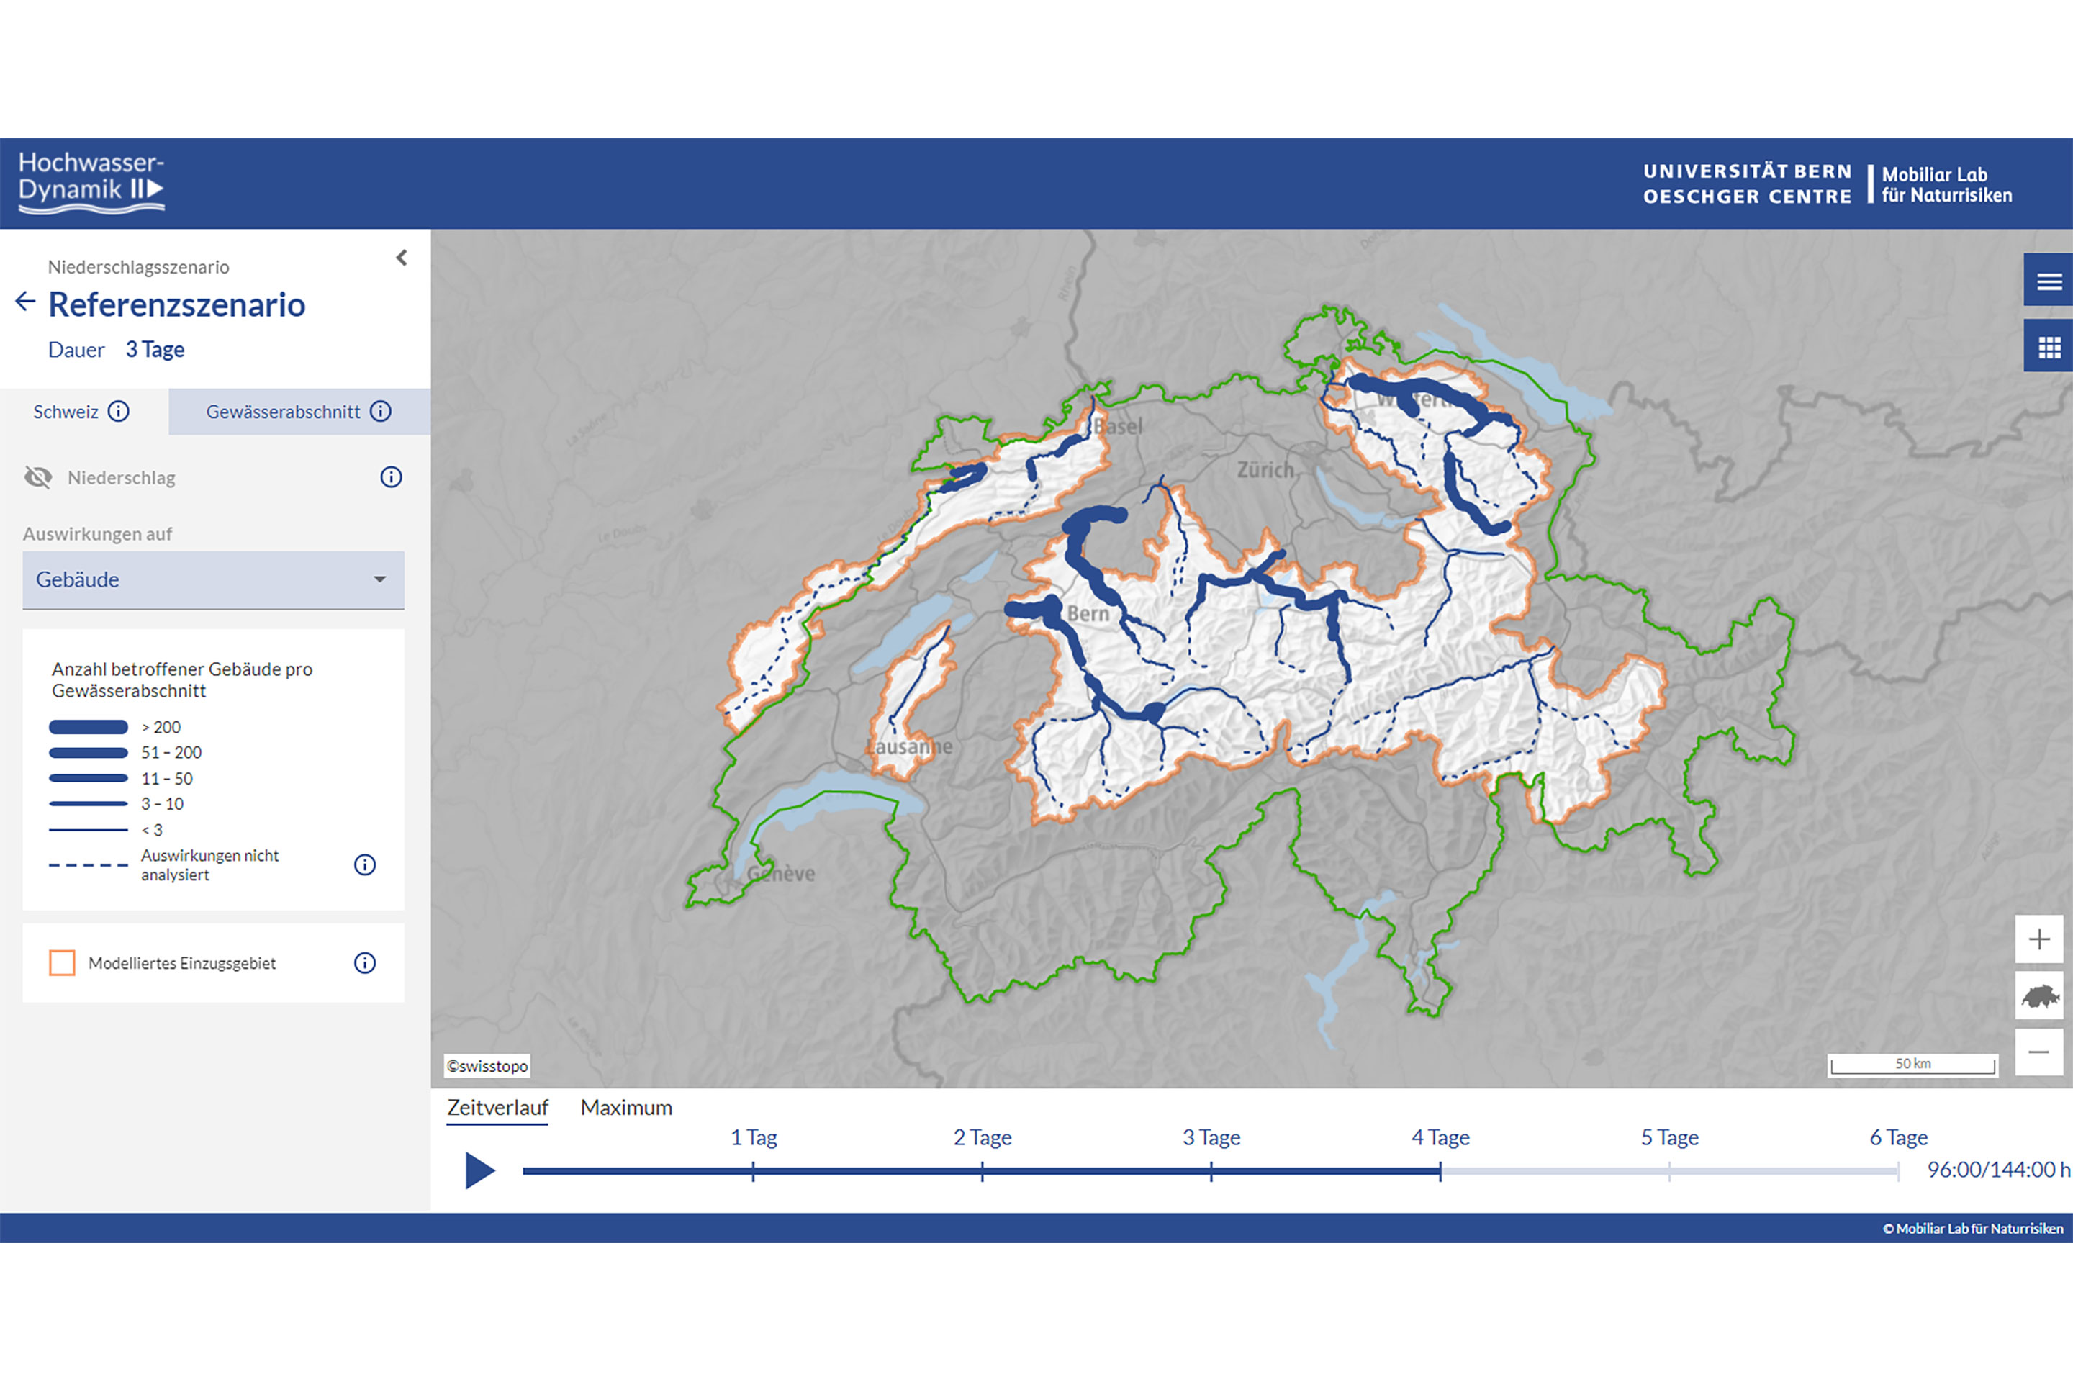Collapse the sidebar with the chevron

pos(402,258)
